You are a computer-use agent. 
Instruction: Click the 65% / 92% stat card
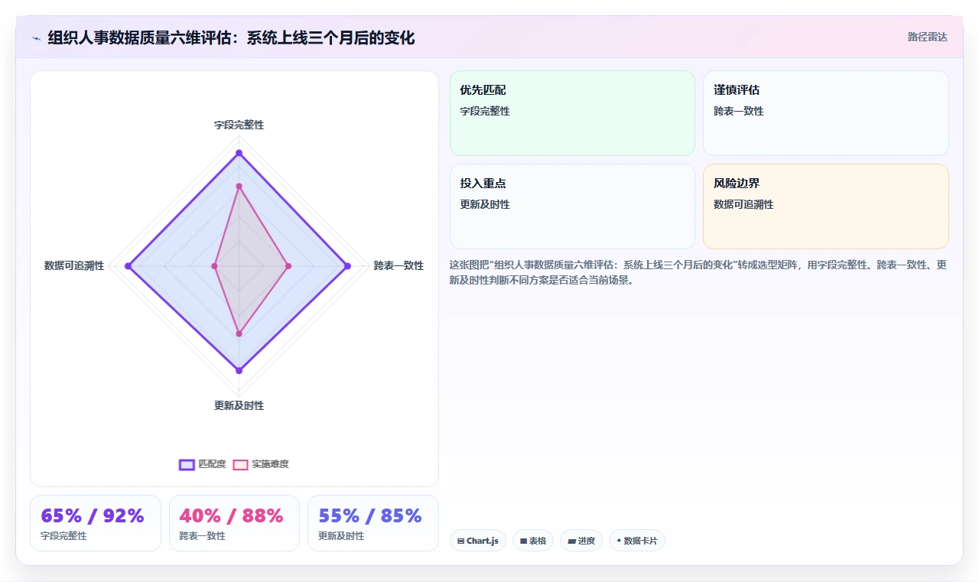(96, 523)
